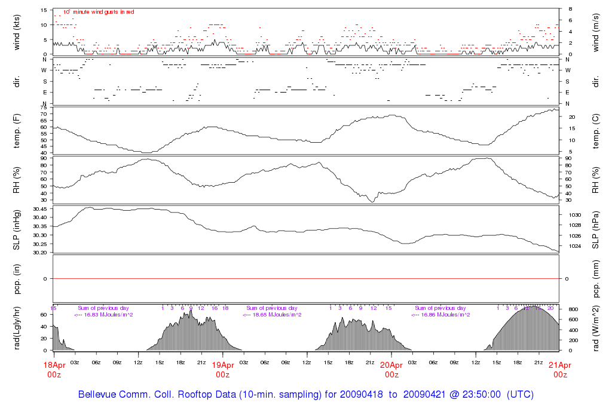Click the 'temp. (C)' axis label
This screenshot has width=612, height=418.
595,131
